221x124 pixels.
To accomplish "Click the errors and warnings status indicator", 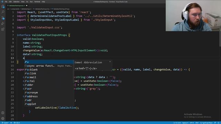I will tap(17, 123).
